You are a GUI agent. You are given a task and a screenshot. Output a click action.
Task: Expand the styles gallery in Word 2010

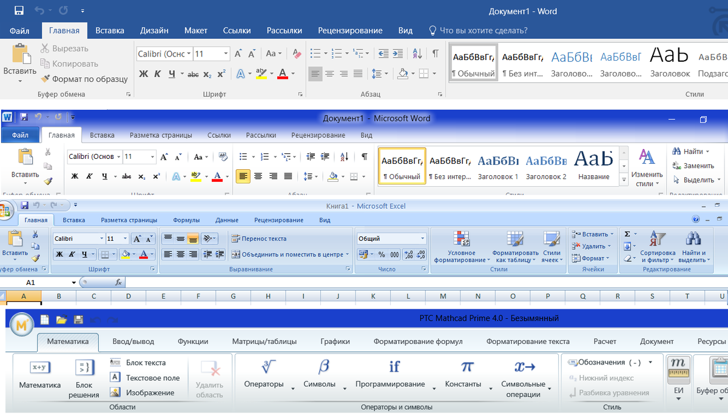[624, 180]
